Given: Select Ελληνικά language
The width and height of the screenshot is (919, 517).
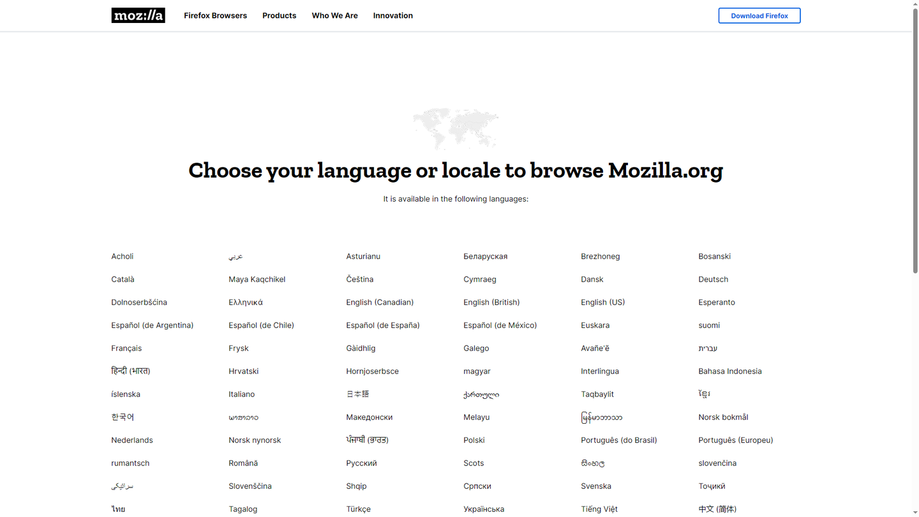Looking at the screenshot, I should point(245,302).
